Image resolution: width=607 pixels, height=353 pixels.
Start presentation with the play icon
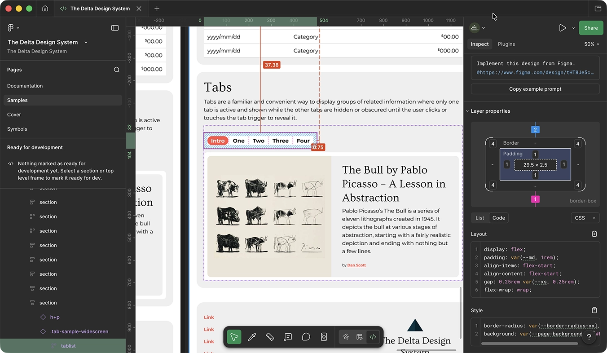(563, 27)
